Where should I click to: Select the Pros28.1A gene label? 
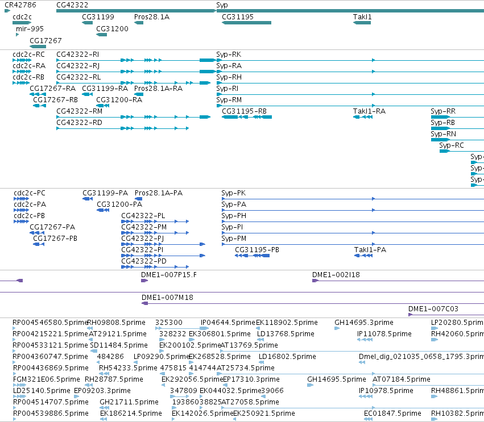(151, 17)
